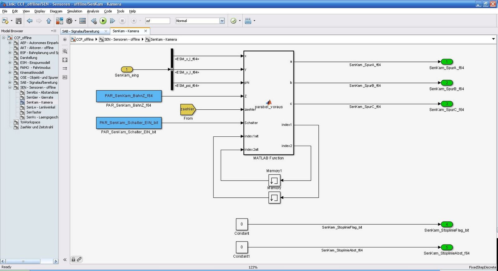Switch to SAB - Signalaufbereitung tab
The width and height of the screenshot is (498, 271).
pyautogui.click(x=81, y=31)
